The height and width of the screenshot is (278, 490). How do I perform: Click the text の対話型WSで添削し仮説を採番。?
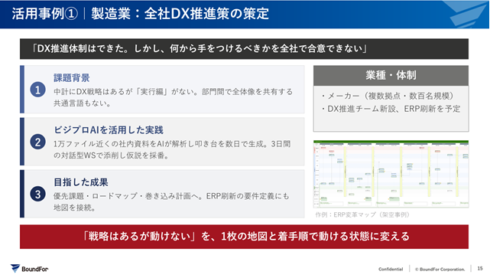tap(112, 155)
